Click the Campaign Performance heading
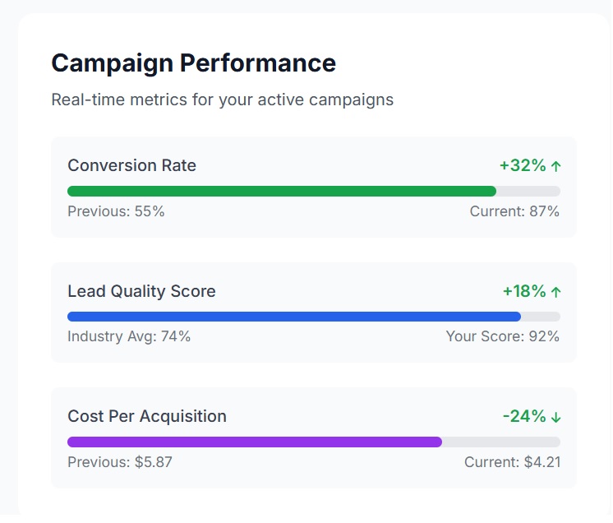This screenshot has height=523, width=613. pyautogui.click(x=193, y=63)
